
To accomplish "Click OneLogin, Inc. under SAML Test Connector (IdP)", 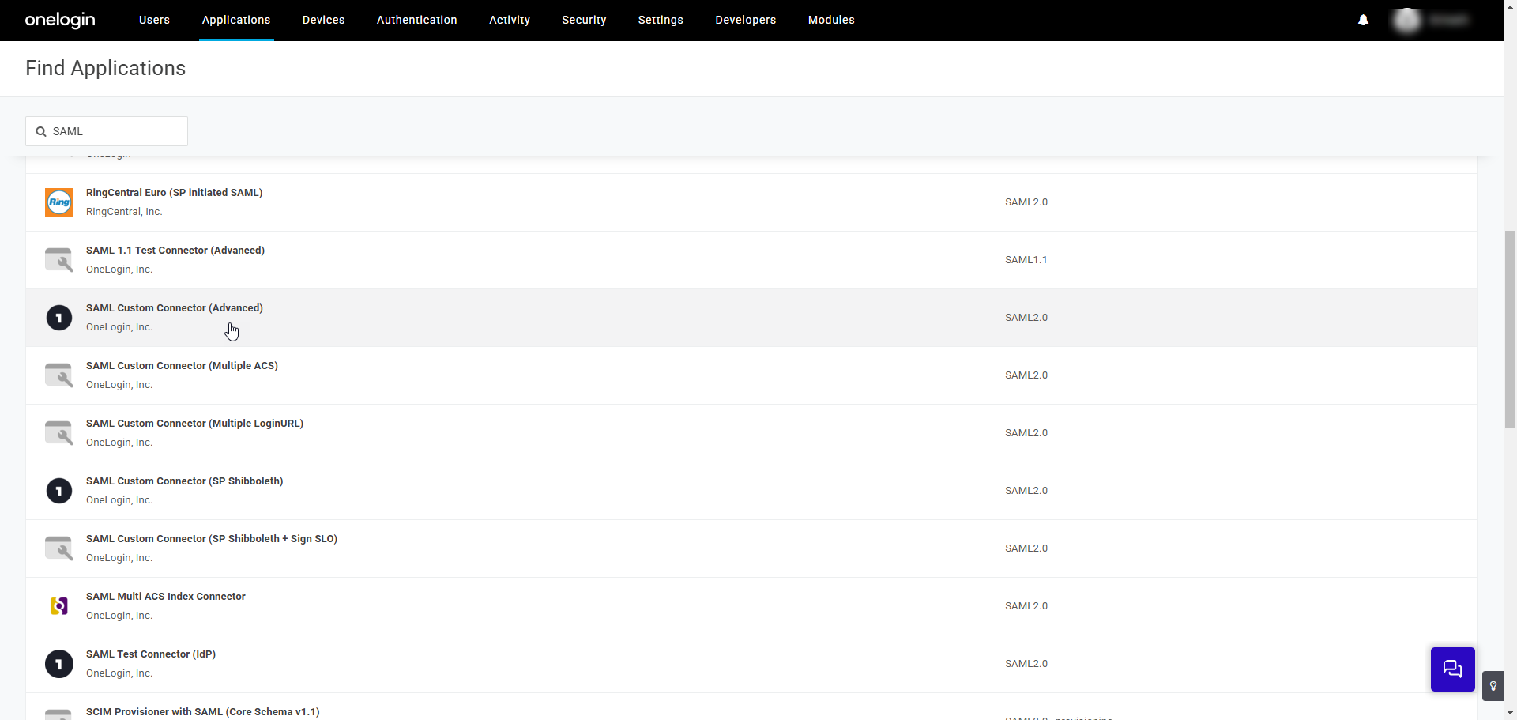I will pyautogui.click(x=119, y=673).
